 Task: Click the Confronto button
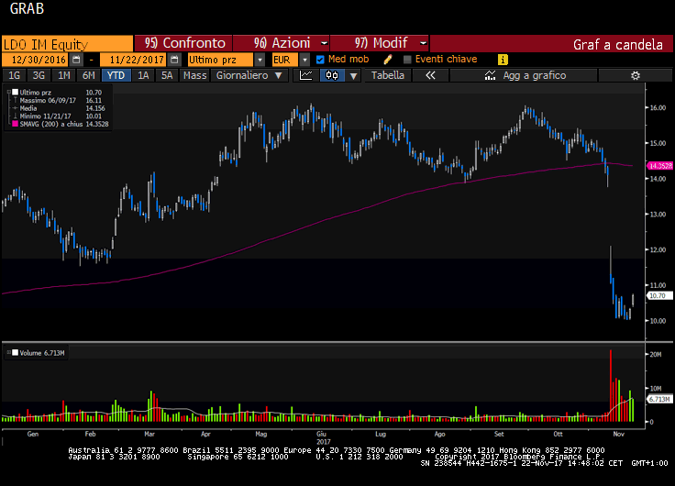click(x=184, y=43)
